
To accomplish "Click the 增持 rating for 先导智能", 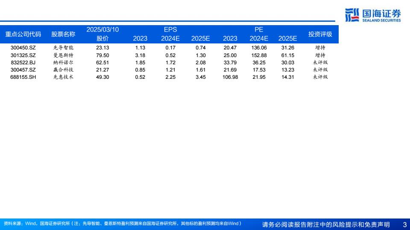I will [320, 48].
